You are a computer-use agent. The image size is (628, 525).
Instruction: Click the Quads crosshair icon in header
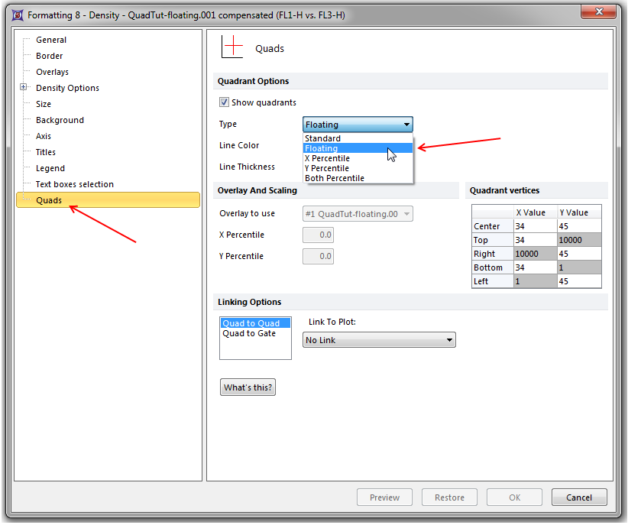point(231,47)
